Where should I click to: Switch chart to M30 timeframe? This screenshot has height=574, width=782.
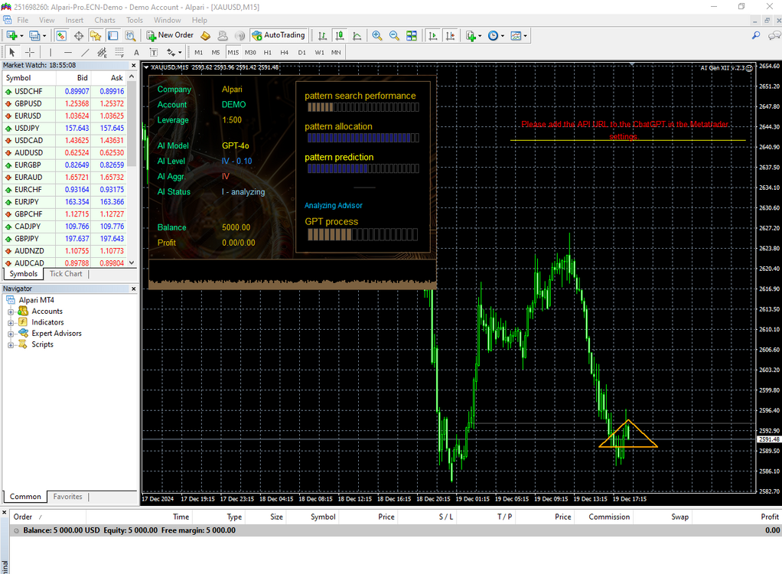coord(250,52)
